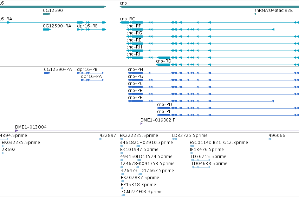
Task: Select EST LD32725.5prime
Action: pos(190,136)
